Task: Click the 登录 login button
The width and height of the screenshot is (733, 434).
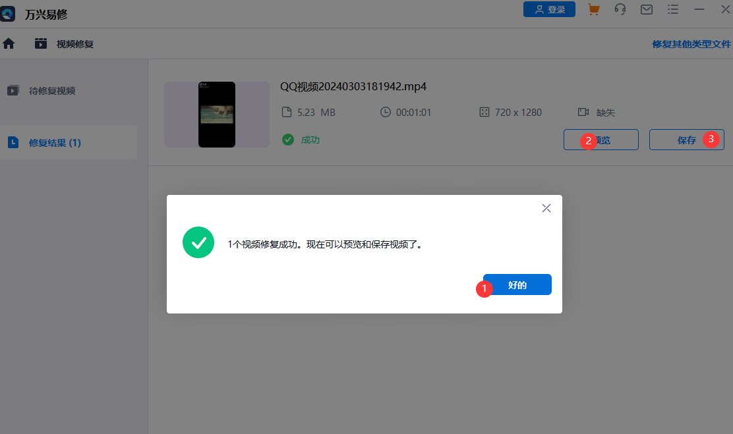Action: (x=549, y=9)
